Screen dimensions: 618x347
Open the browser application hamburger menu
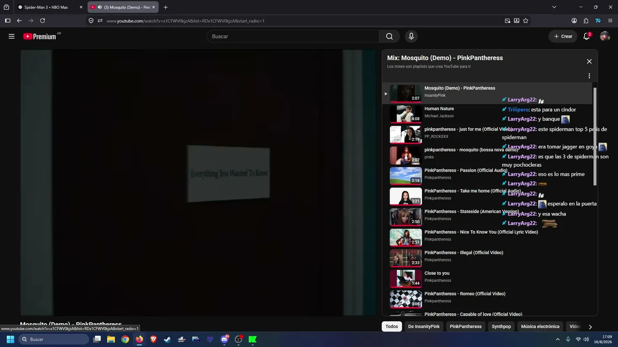click(x=610, y=21)
